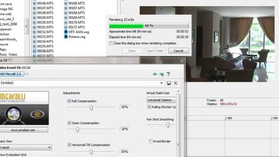Image resolution: width=279 pixels, height=157 pixels.
Task: Delete the preset with red X icon
Action: (176, 83)
